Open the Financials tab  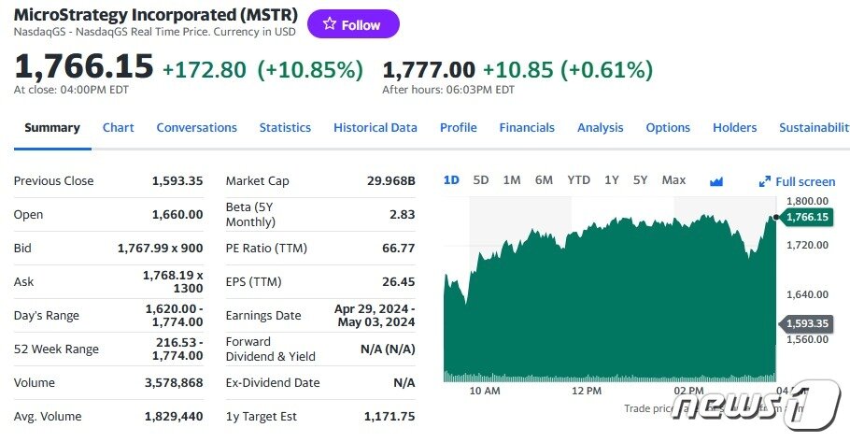click(527, 128)
